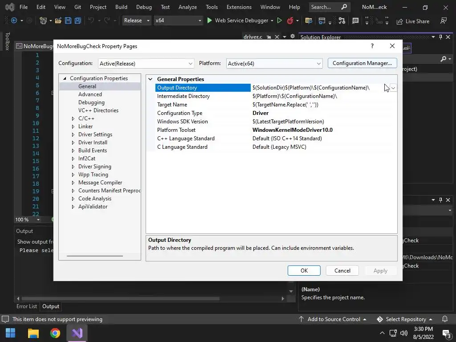
Task: Open Google Chrome from taskbar
Action: (55, 333)
